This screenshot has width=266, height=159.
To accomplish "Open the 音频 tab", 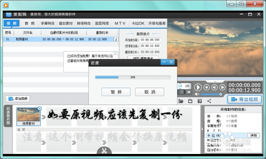I will (x=30, y=23).
